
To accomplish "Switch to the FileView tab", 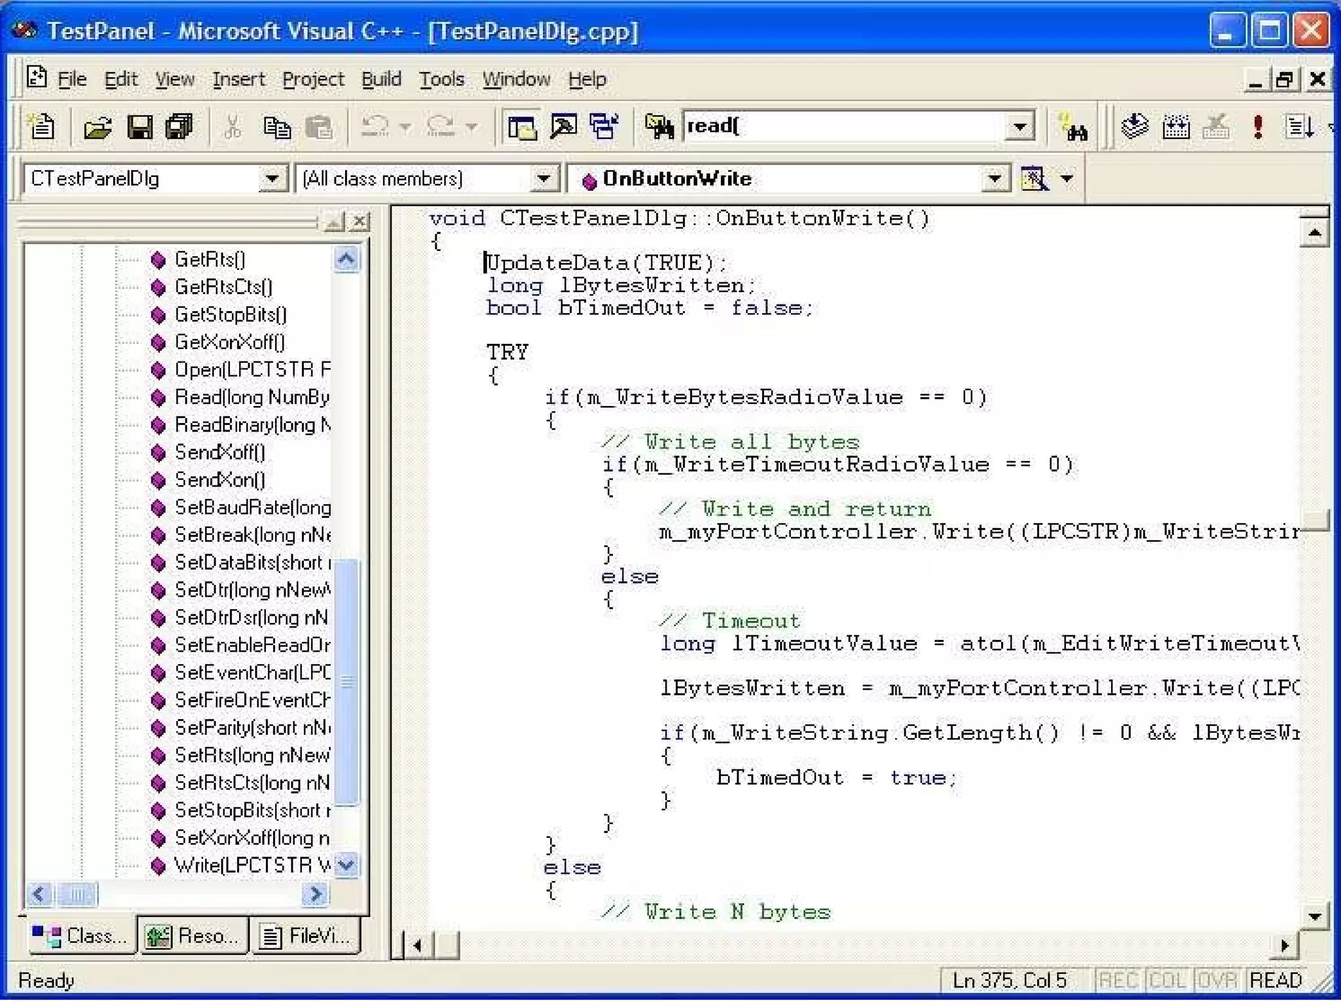I will [306, 935].
